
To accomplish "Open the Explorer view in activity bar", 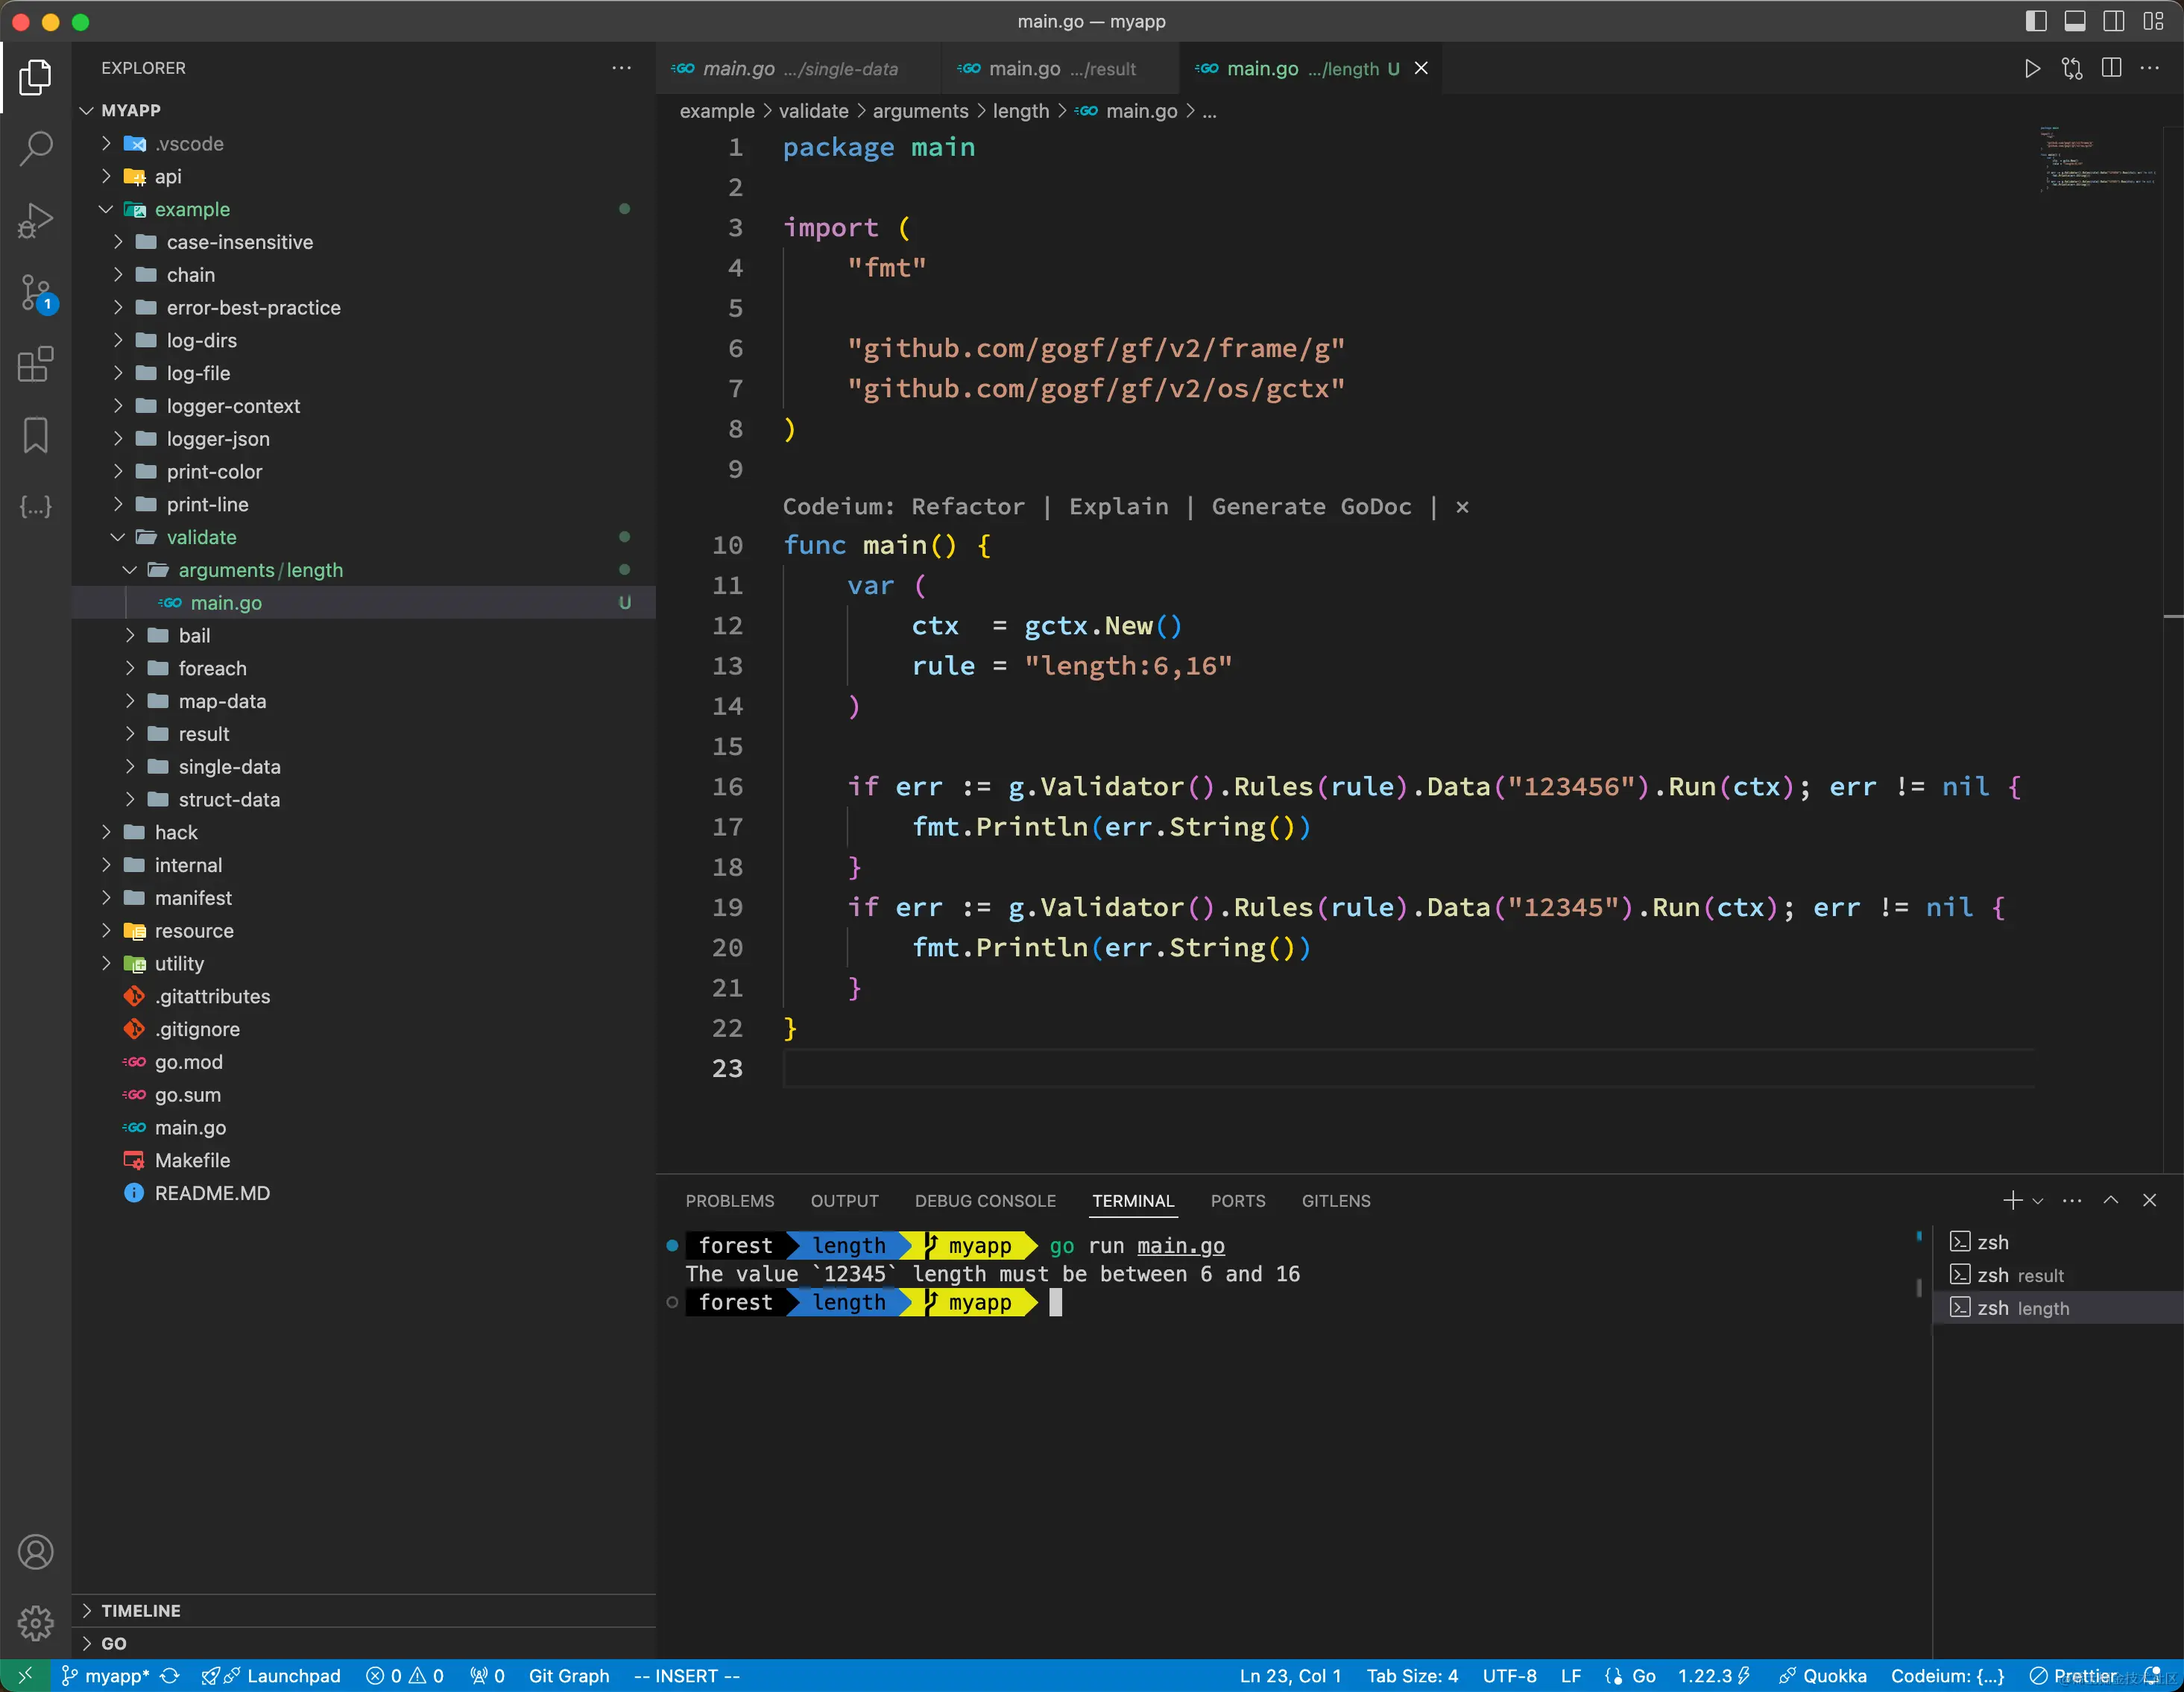I will [36, 77].
